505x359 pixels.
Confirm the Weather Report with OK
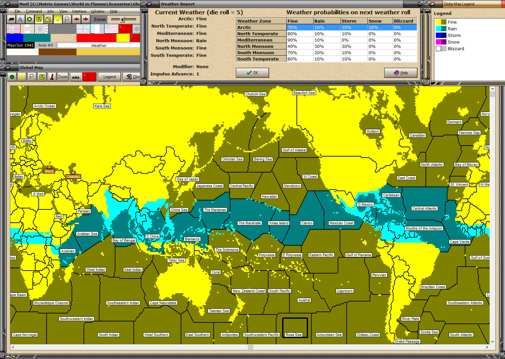(x=252, y=73)
